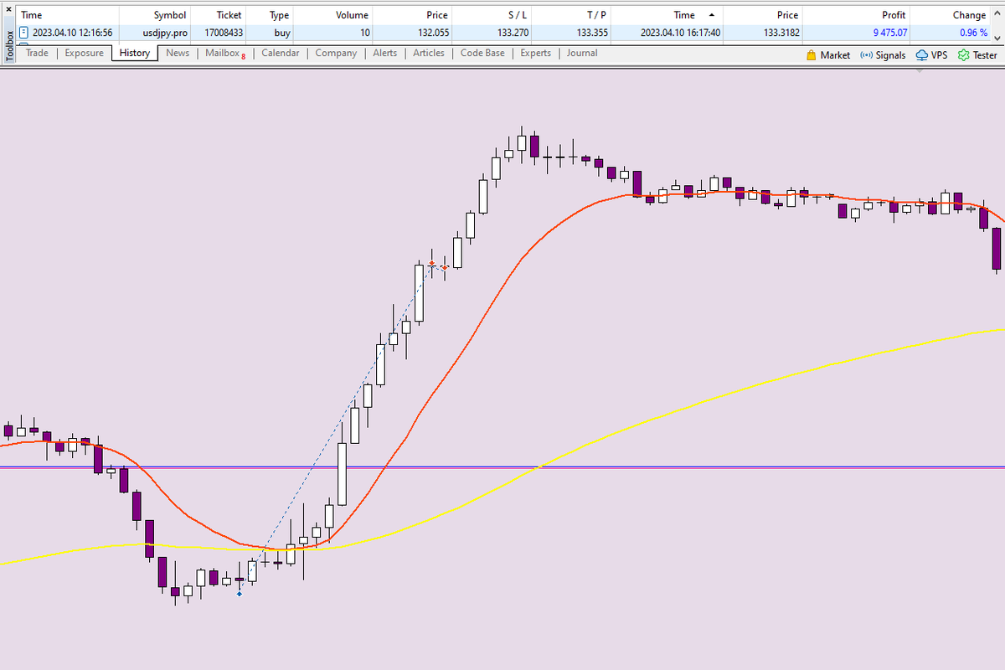Screen dimensions: 1005x670
Task: Click the take profit value 133.355
Action: tap(590, 33)
